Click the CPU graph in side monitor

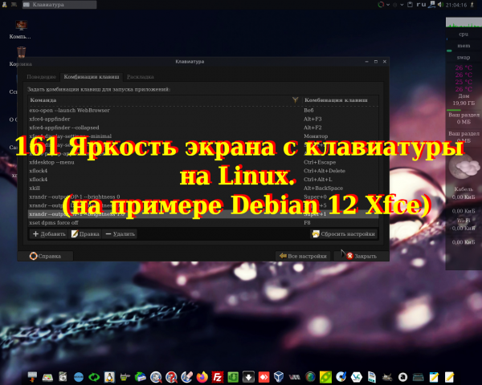pyautogui.click(x=464, y=22)
